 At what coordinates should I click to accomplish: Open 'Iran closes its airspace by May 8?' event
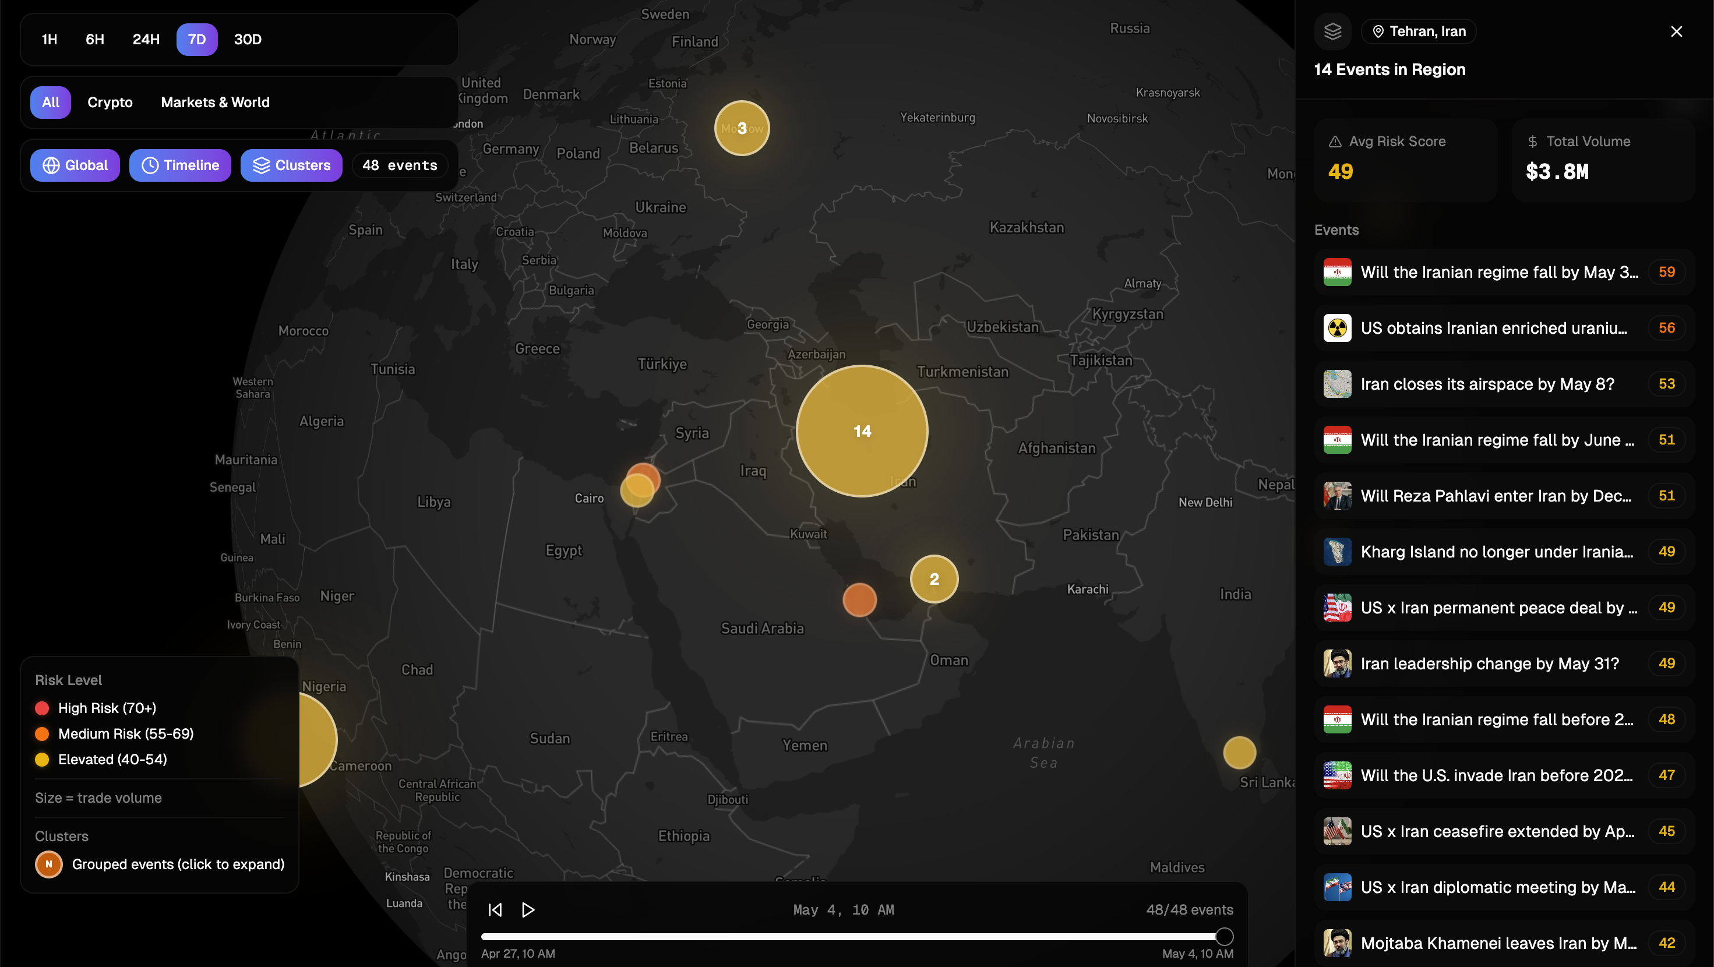tap(1504, 384)
